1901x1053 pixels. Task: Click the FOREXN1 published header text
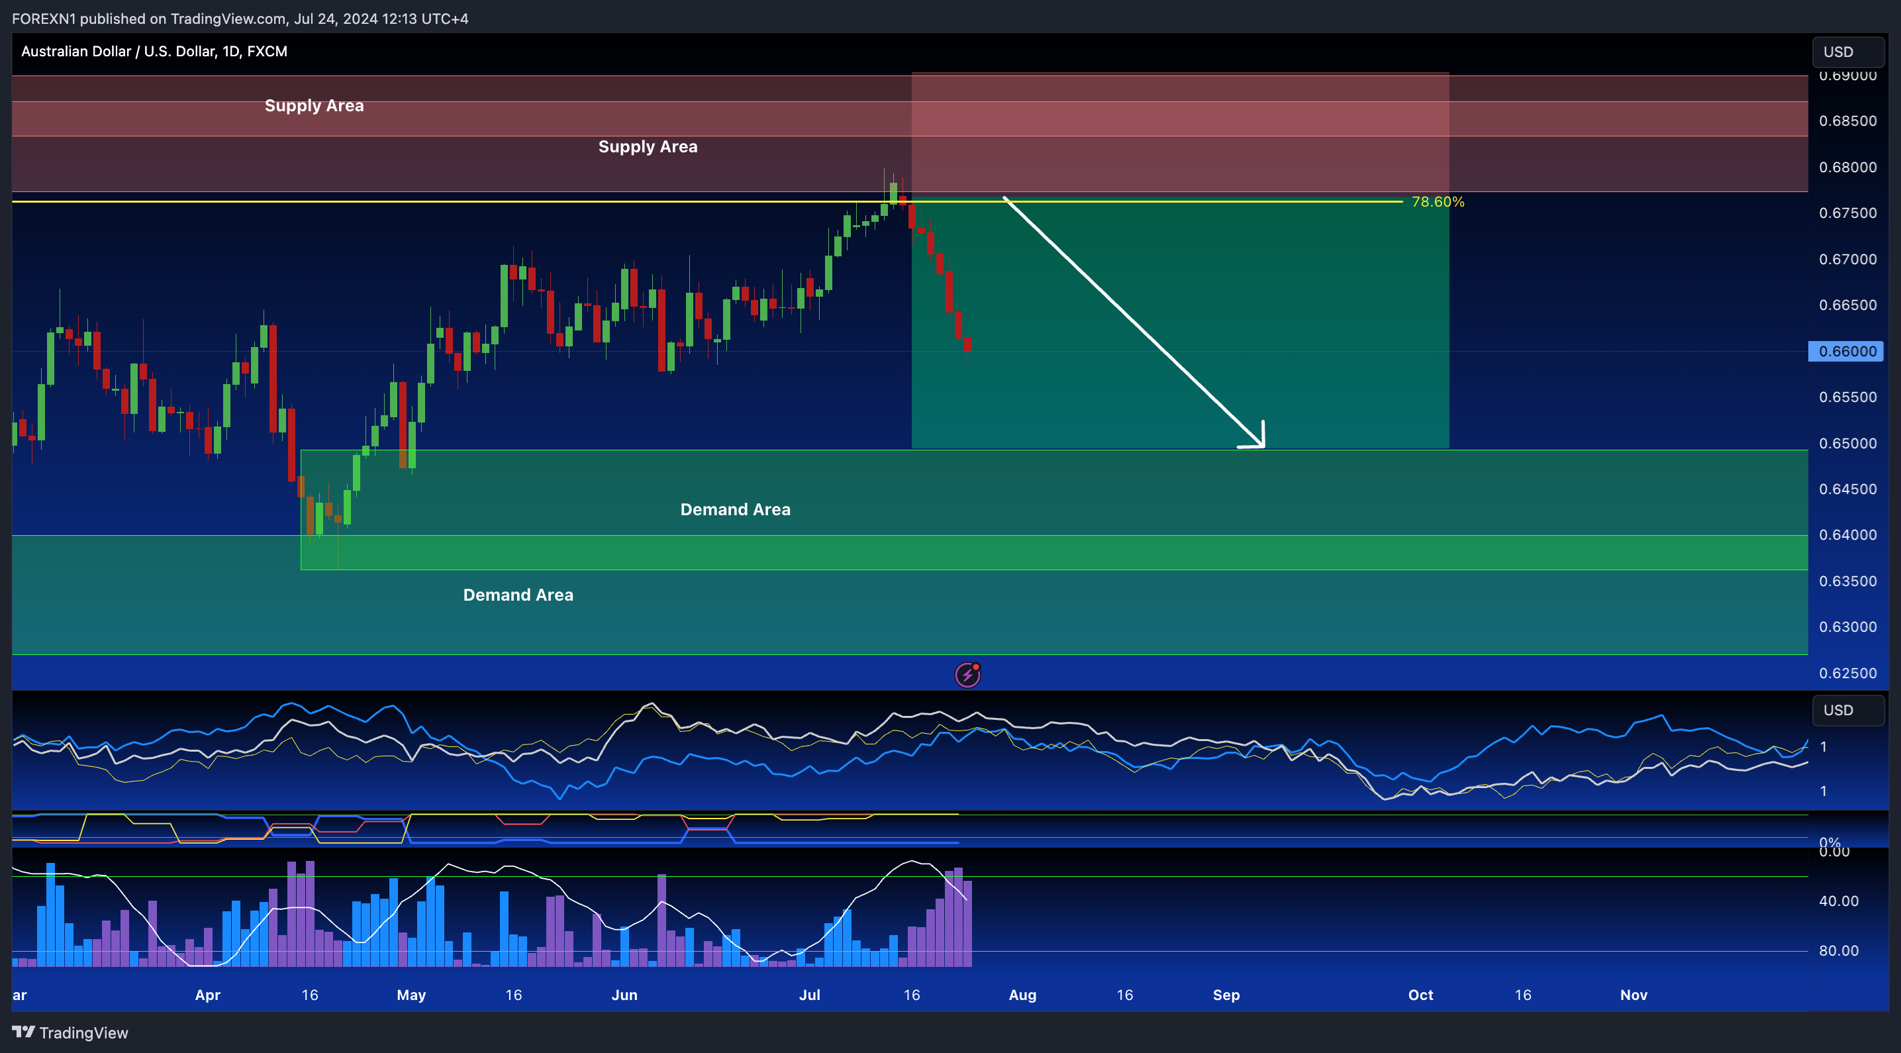[240, 19]
